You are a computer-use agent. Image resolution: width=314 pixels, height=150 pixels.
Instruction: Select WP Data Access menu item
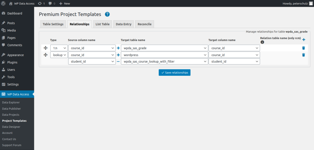coord(17,94)
